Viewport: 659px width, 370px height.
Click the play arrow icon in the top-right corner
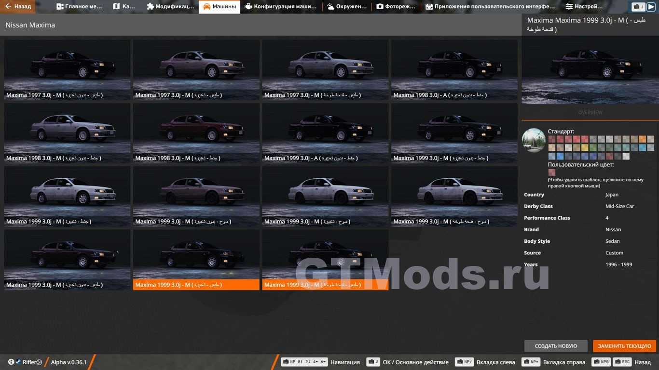tap(651, 7)
